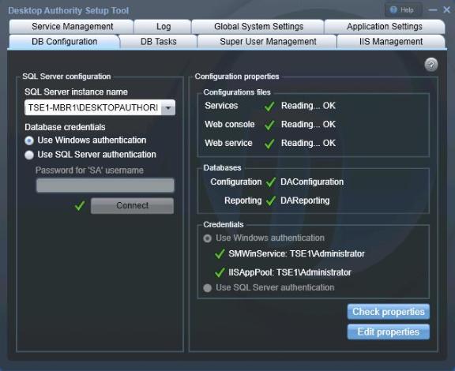Screen dimensions: 455x371
Task: Click green checkmark left of Connect
Action: pyautogui.click(x=80, y=206)
